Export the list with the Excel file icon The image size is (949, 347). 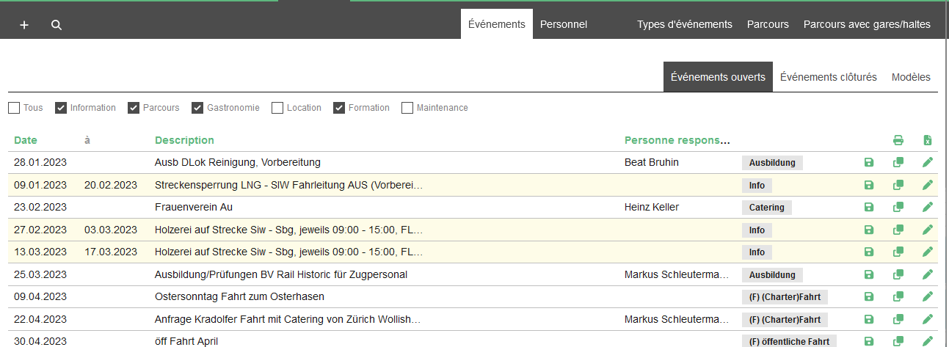tap(927, 140)
